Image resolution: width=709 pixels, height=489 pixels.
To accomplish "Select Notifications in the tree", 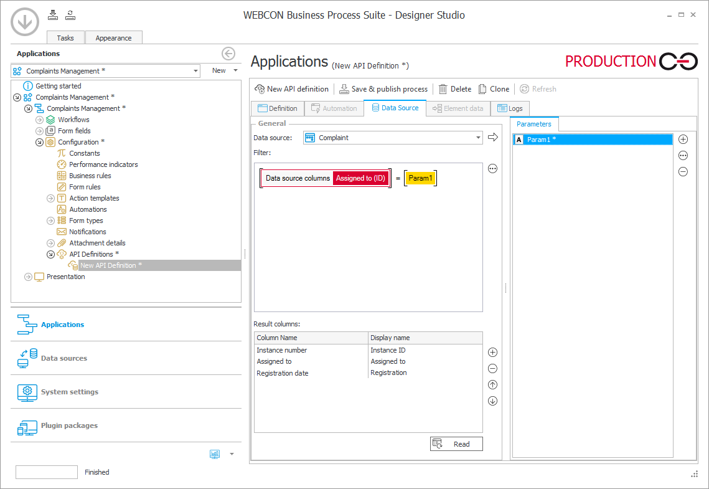I will point(82,232).
